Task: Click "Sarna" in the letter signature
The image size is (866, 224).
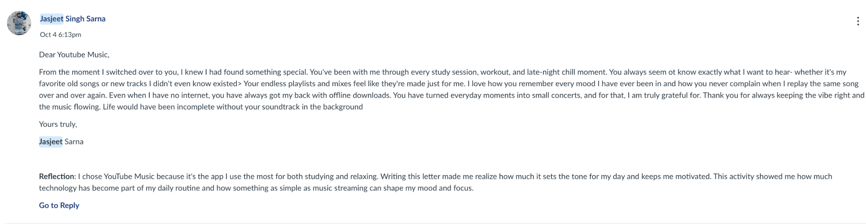Action: point(74,142)
